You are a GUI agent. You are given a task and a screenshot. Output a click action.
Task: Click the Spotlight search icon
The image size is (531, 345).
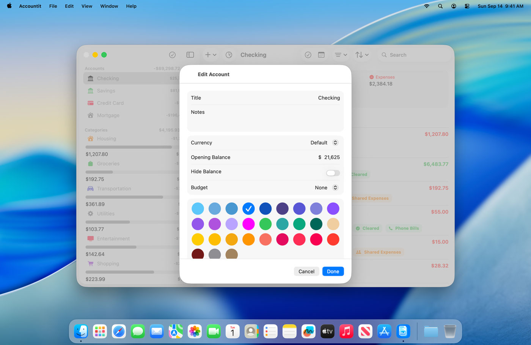click(440, 6)
